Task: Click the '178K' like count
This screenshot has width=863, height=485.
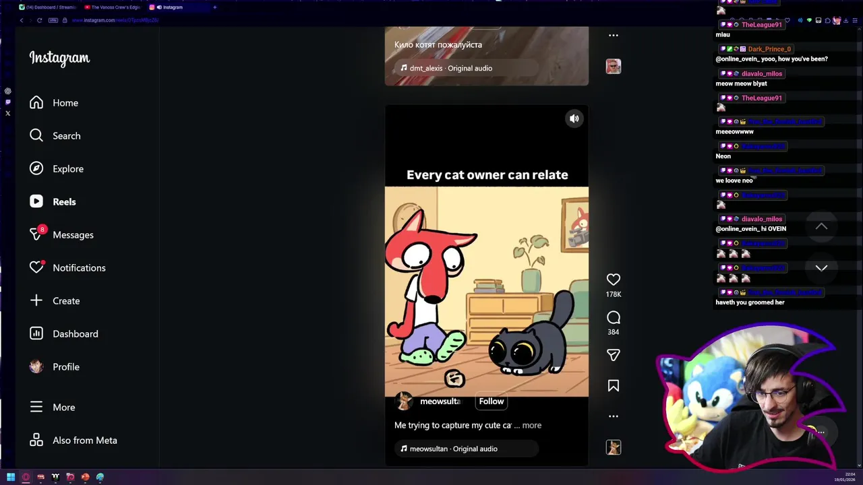Action: [x=614, y=294]
